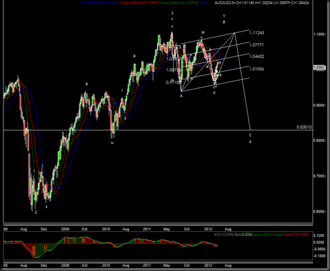This screenshot has width=330, height=271.
Task: Click the 0.97187 retracement label
Action: (x=173, y=83)
